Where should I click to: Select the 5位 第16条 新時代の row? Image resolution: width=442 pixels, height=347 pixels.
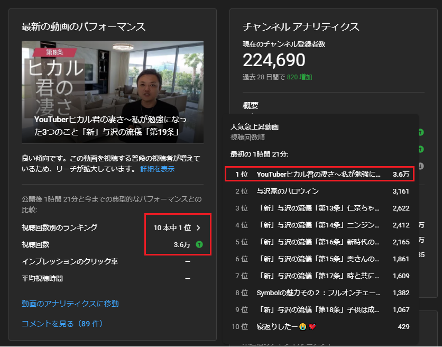pos(319,242)
